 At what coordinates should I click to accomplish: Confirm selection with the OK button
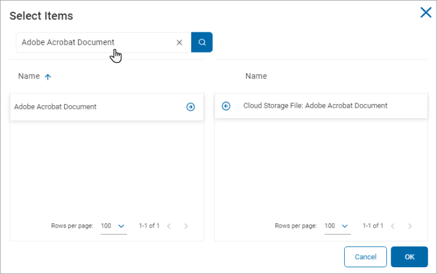point(409,257)
